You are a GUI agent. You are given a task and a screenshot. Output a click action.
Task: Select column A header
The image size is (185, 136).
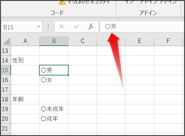coord(25,41)
